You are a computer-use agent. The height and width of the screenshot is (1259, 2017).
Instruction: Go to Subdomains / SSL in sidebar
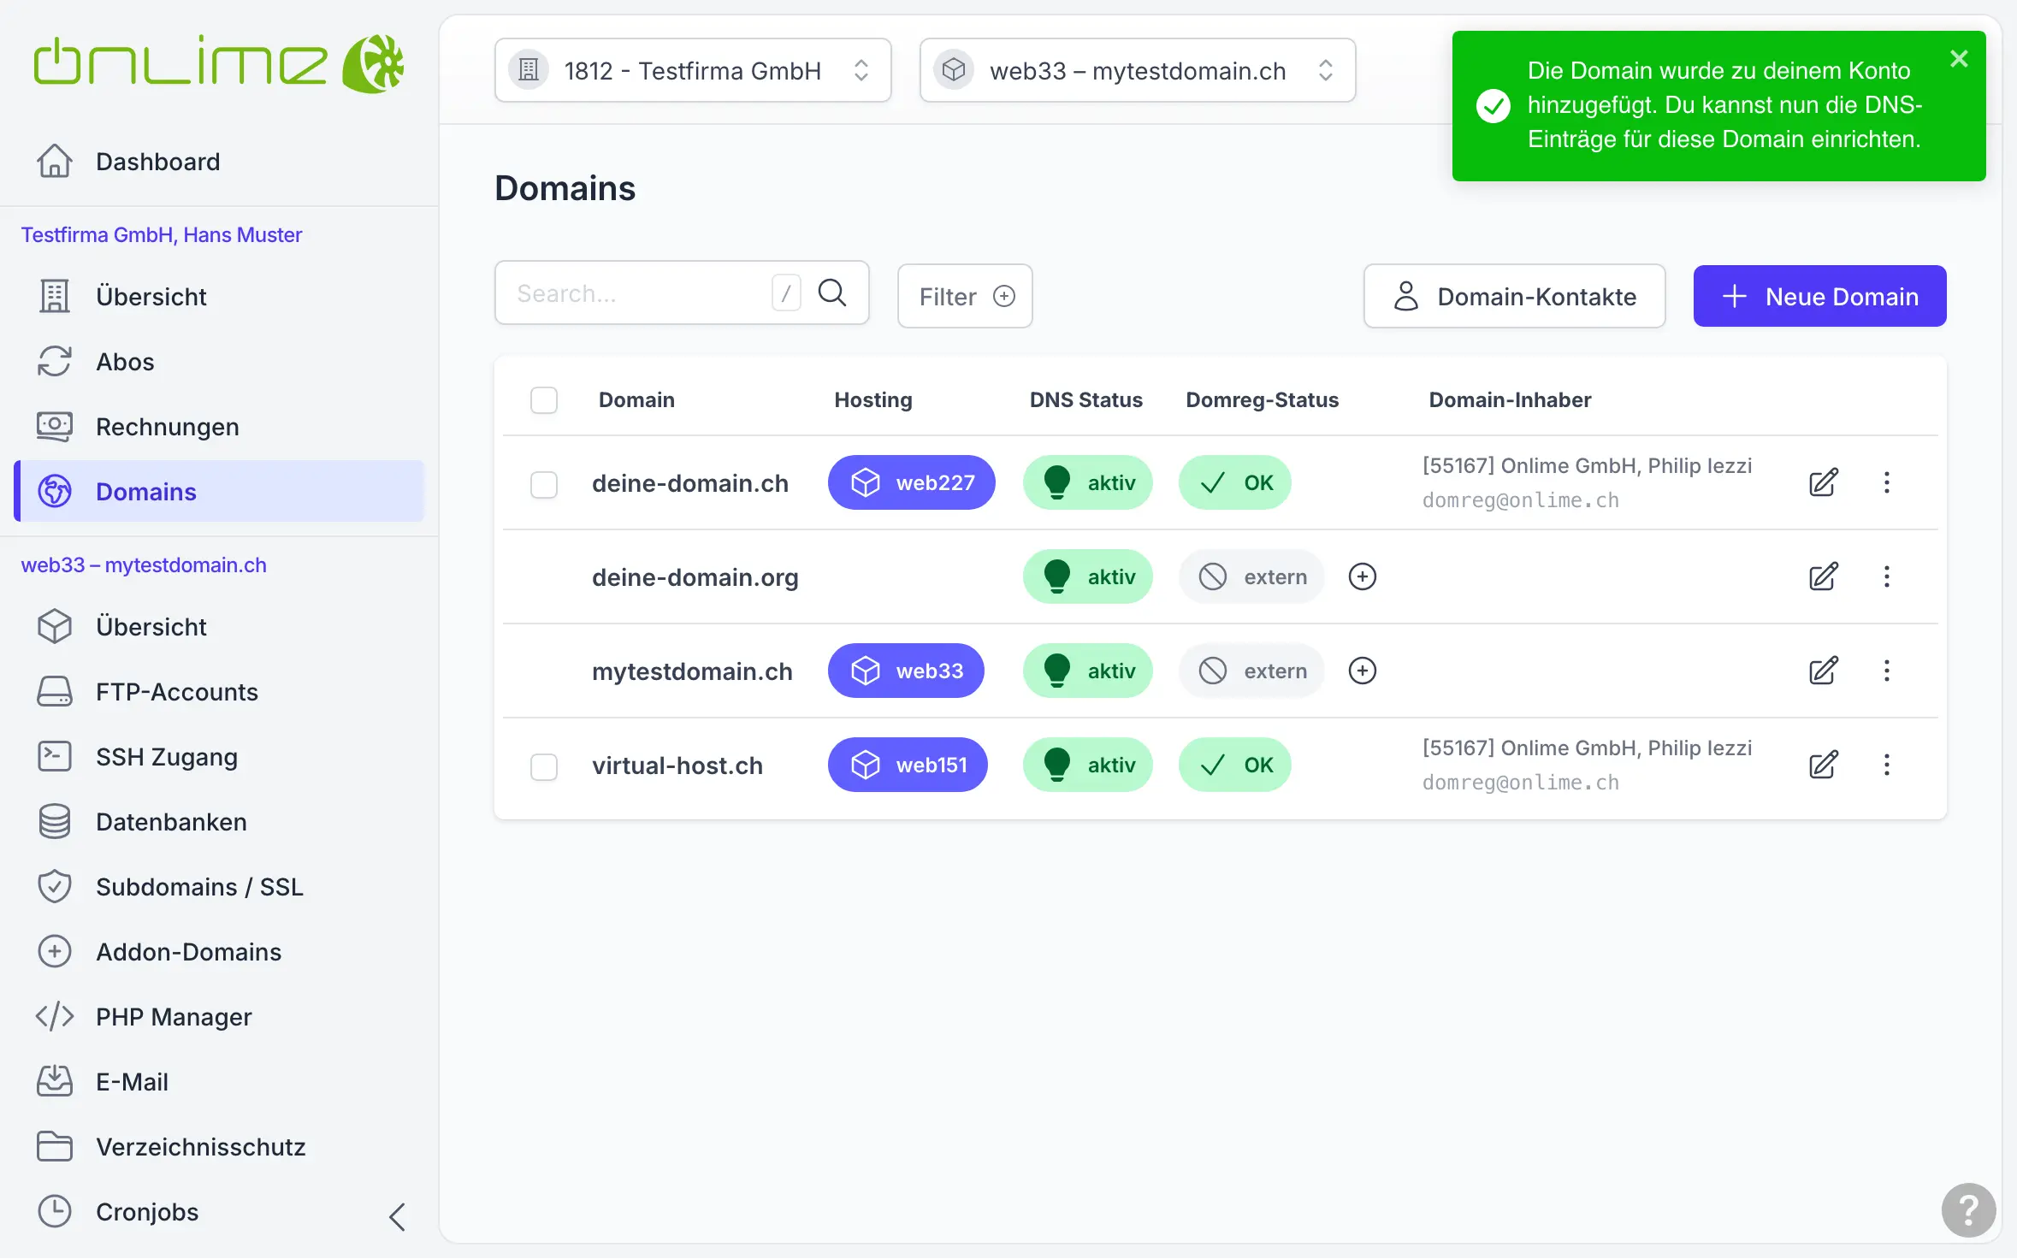(x=199, y=887)
